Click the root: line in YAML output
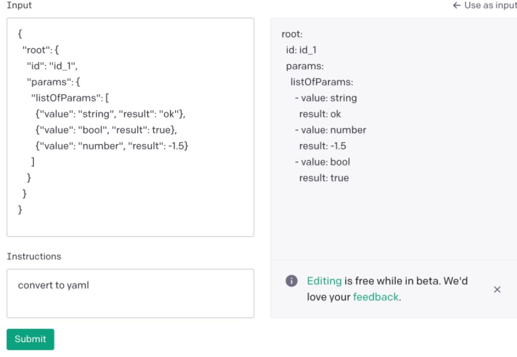The height and width of the screenshot is (357, 517). [x=292, y=34]
